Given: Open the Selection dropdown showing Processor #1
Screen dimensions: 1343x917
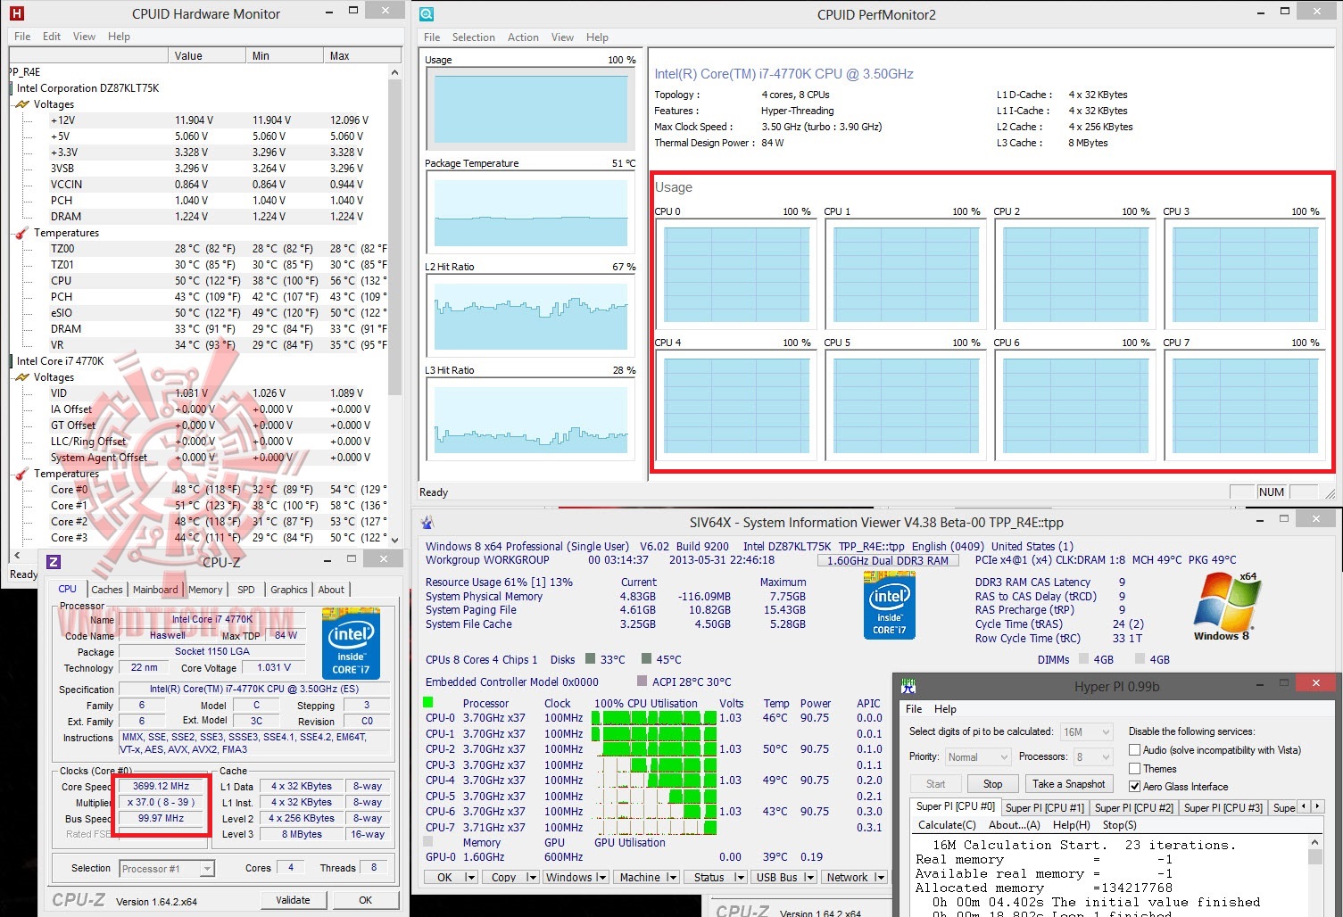Looking at the screenshot, I should click(167, 868).
